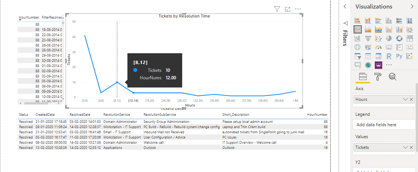Add a Filled map visual
The image size is (418, 172).
tap(368, 47)
